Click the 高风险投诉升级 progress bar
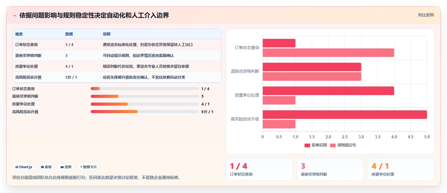 pos(145,112)
